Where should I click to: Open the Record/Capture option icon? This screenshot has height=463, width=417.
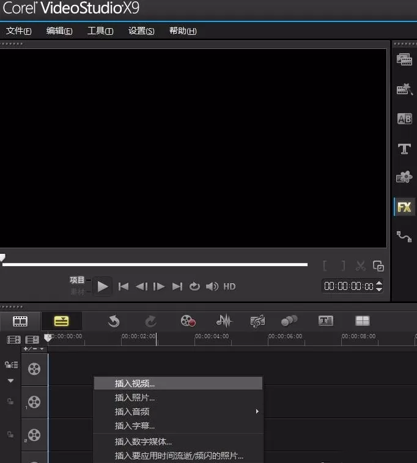pos(188,321)
